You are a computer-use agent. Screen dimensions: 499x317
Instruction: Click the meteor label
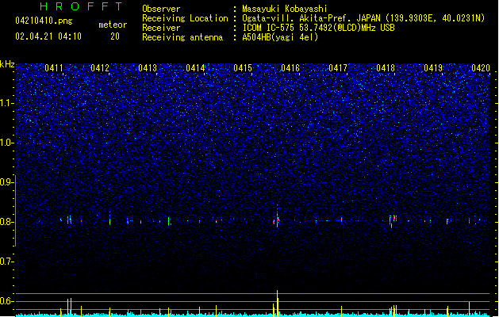113,25
